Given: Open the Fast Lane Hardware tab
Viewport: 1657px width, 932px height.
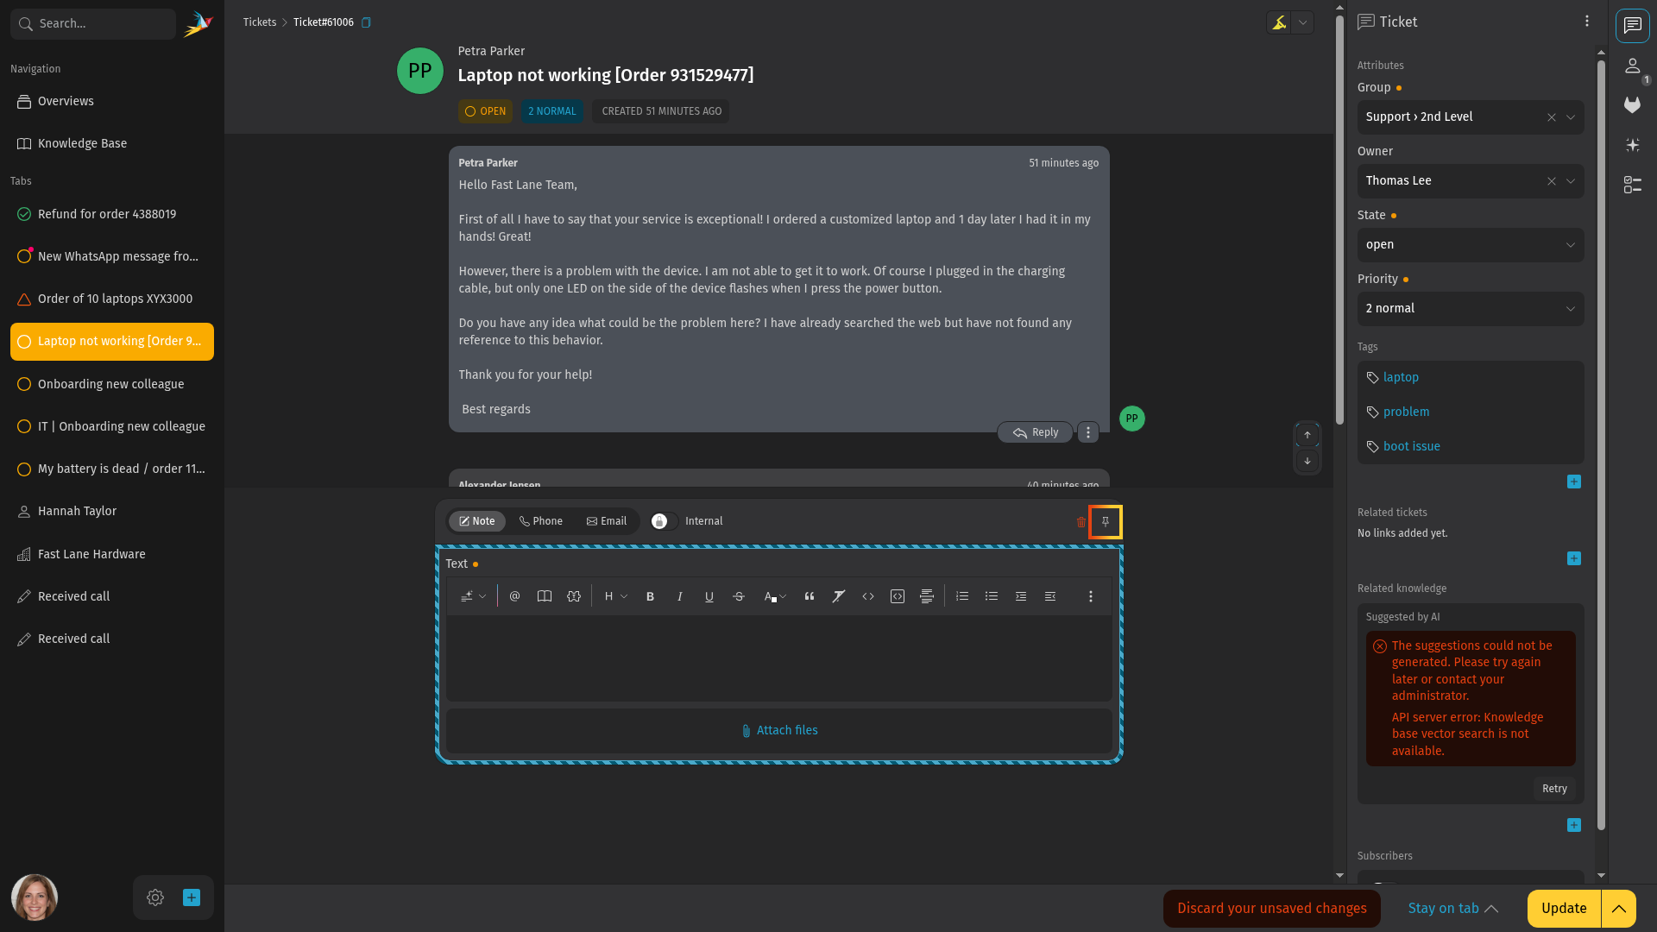Looking at the screenshot, I should (x=112, y=554).
